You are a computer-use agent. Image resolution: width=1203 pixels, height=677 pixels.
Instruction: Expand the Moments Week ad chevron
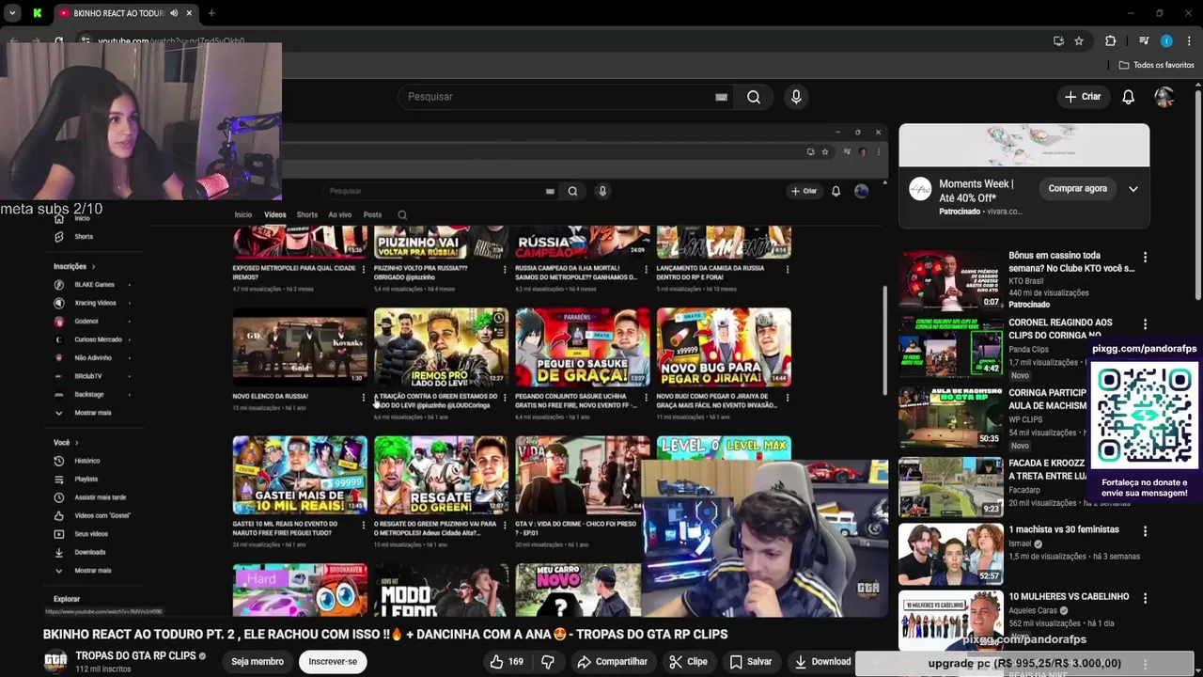[x=1133, y=189]
